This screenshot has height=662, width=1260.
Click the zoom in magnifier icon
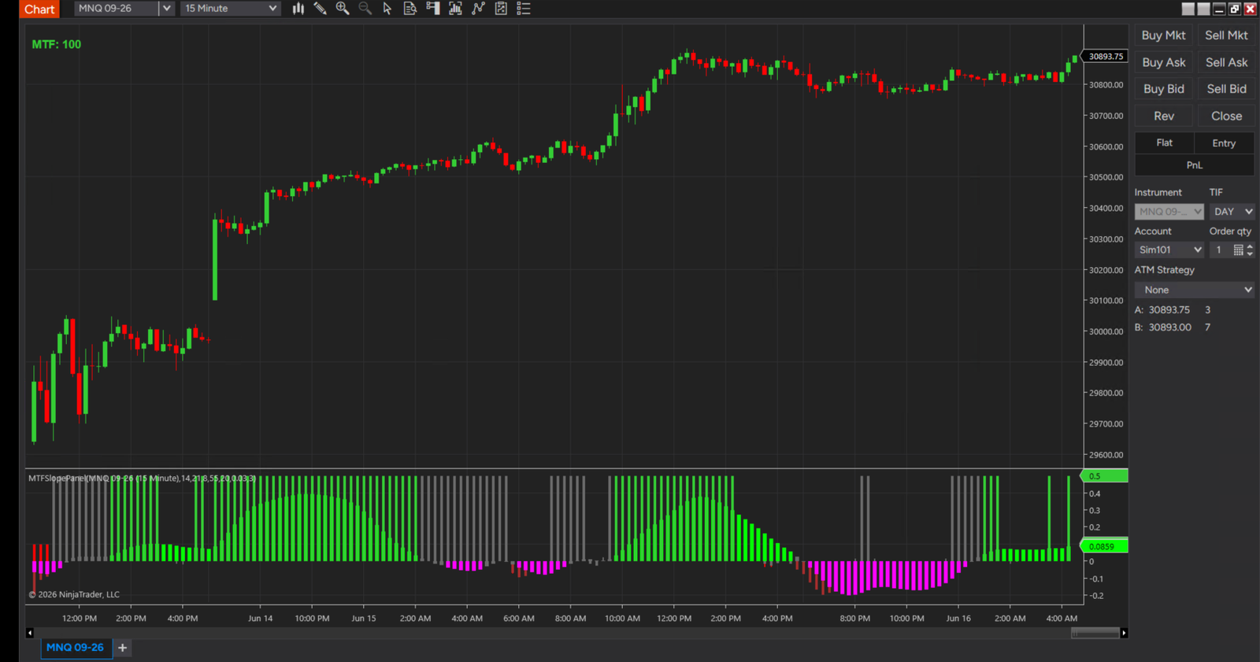tap(343, 9)
